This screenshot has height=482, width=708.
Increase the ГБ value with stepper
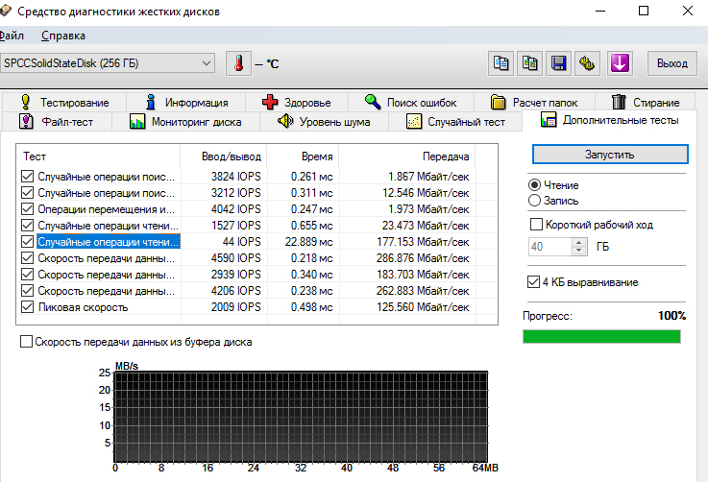coord(579,243)
